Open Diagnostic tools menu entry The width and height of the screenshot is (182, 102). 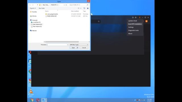(x=133, y=30)
